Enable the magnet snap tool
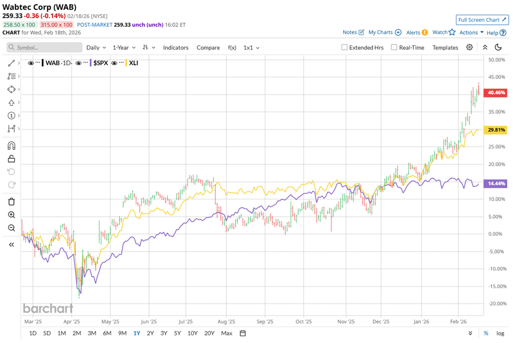513x343 pixels. coord(12,145)
